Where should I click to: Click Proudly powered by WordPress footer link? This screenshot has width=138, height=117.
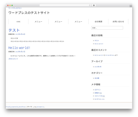pos(16,107)
